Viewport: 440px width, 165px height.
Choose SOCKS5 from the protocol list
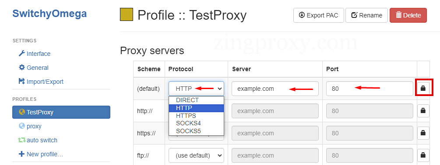(x=196, y=131)
